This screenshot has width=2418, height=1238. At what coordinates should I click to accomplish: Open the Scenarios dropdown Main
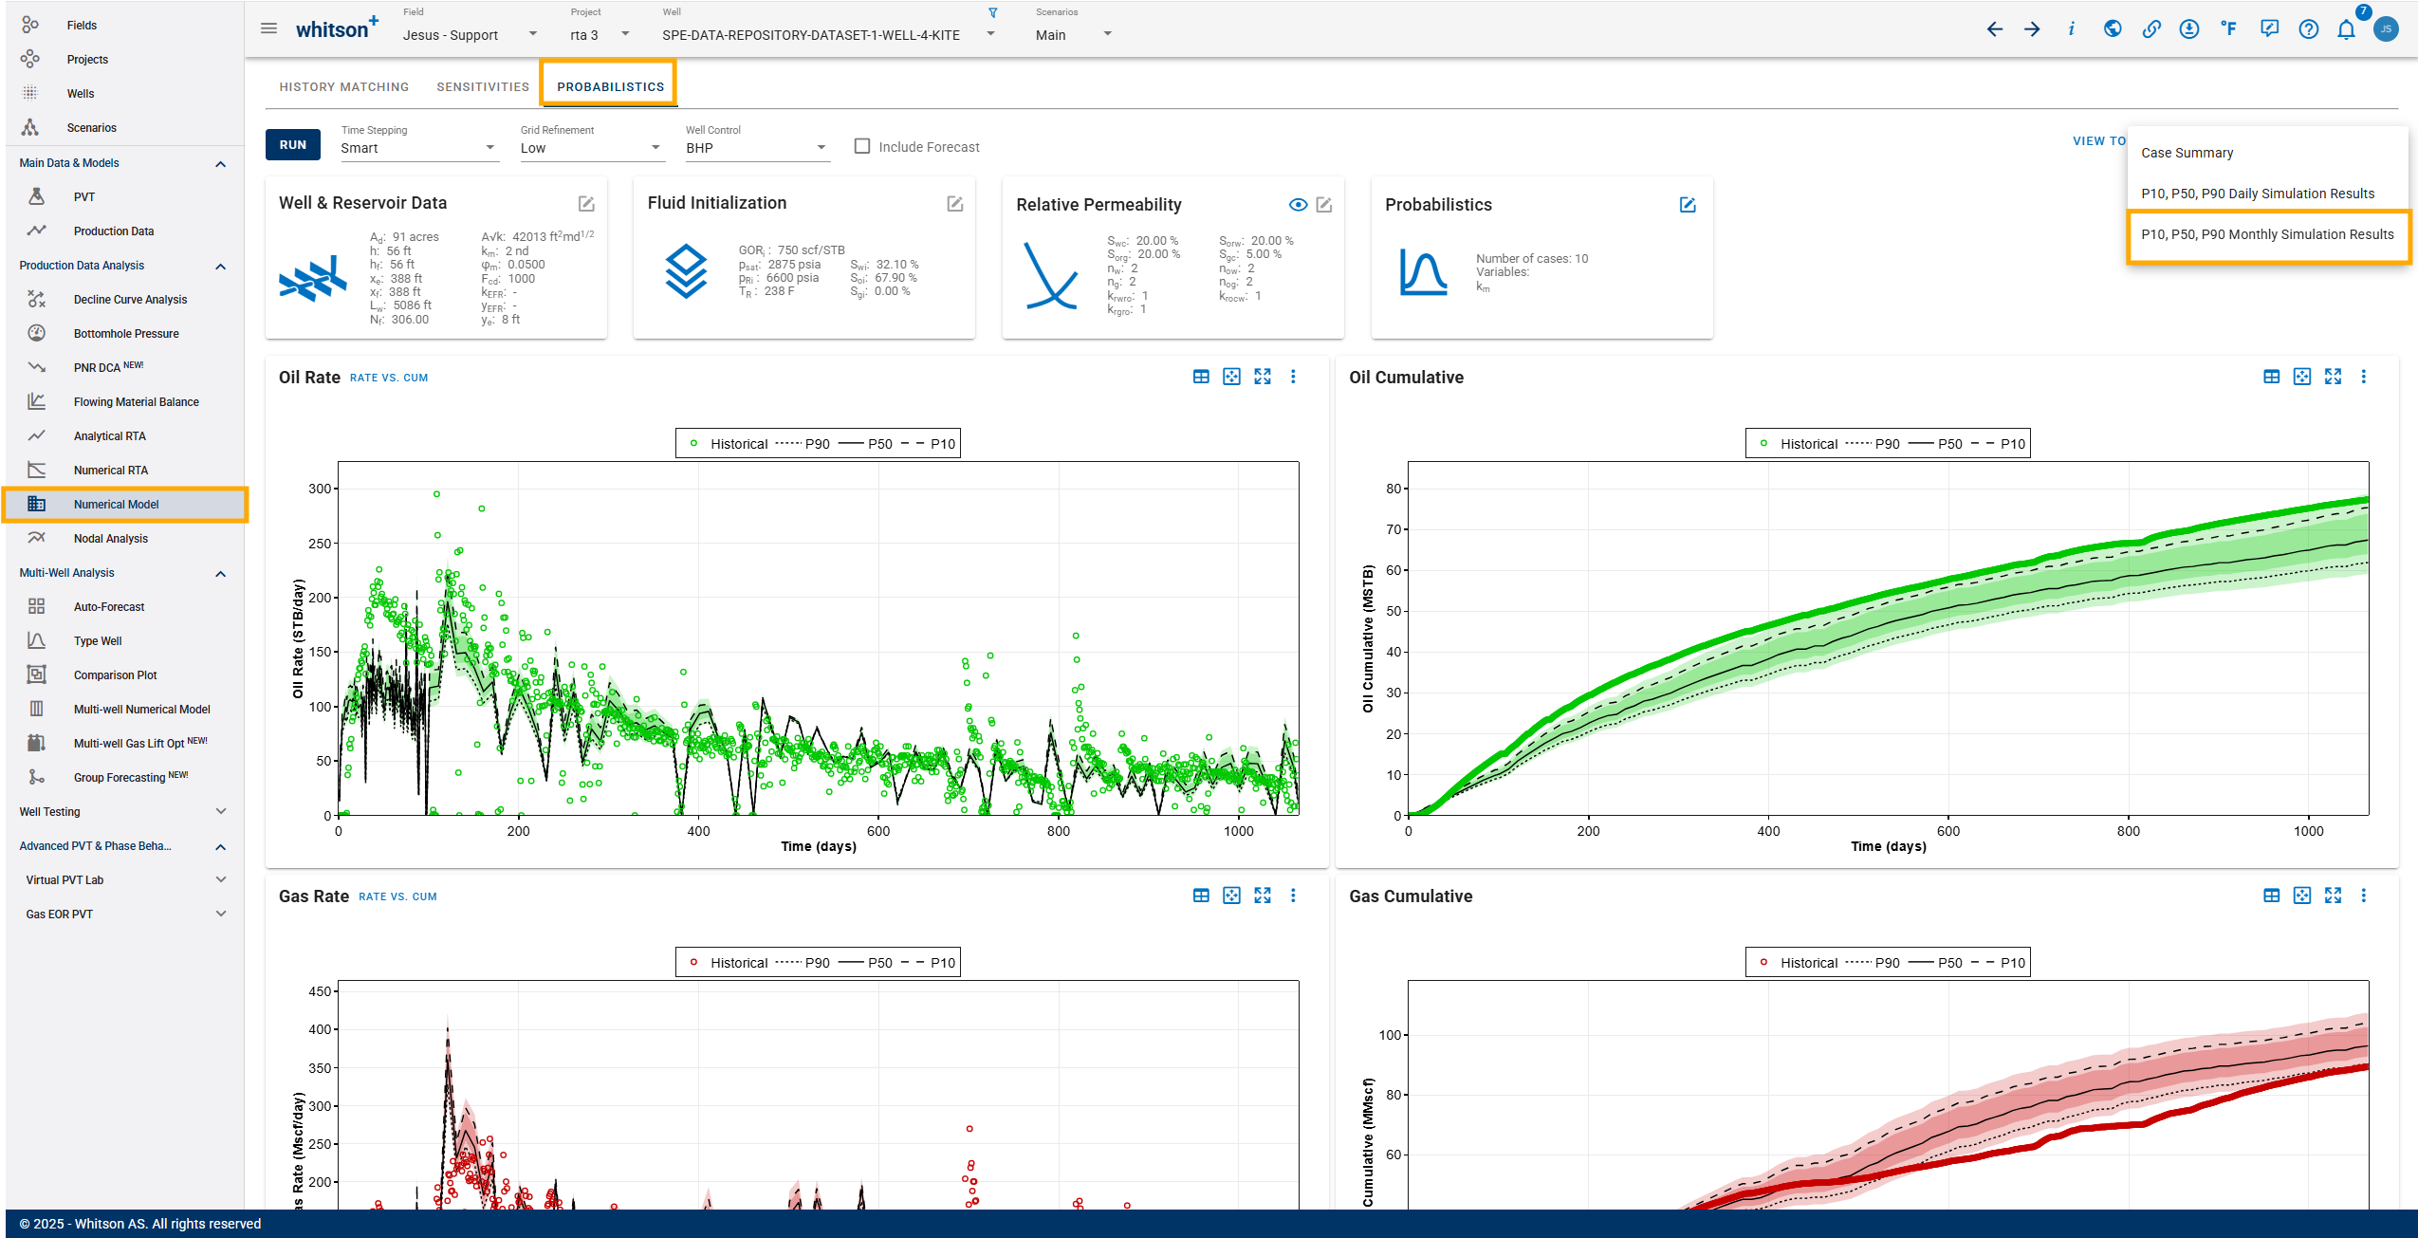1073,34
